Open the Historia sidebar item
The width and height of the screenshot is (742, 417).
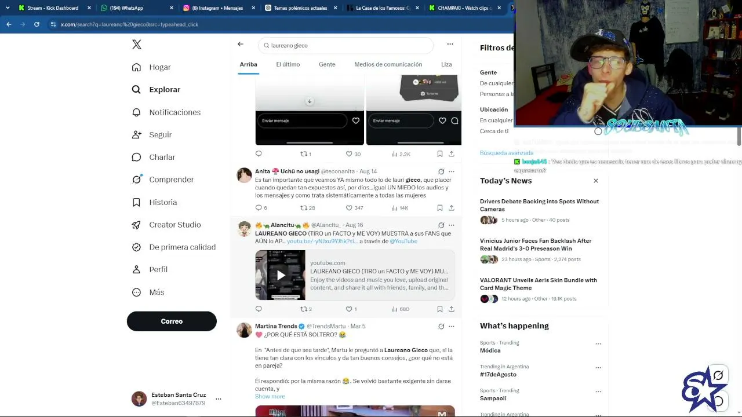[x=154, y=202]
